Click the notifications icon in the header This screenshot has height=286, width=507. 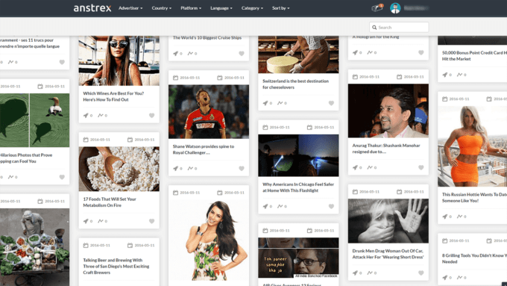pos(377,7)
